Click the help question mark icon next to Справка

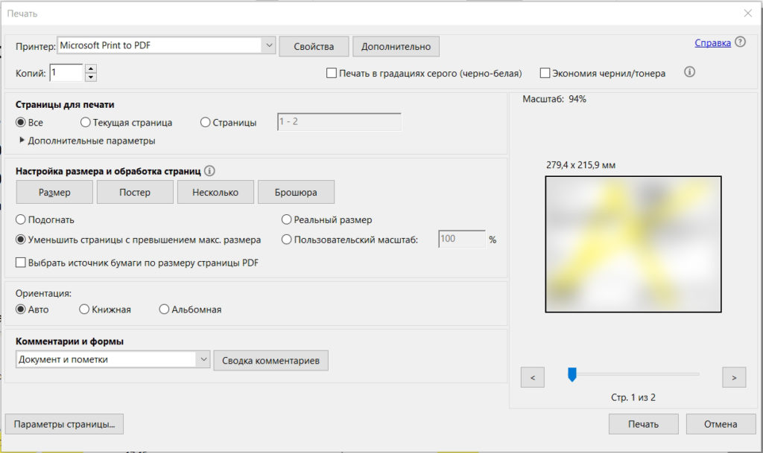(x=740, y=42)
